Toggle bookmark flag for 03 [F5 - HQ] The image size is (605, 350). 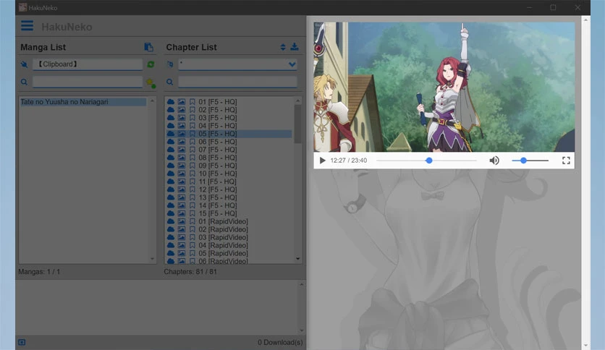(x=192, y=118)
